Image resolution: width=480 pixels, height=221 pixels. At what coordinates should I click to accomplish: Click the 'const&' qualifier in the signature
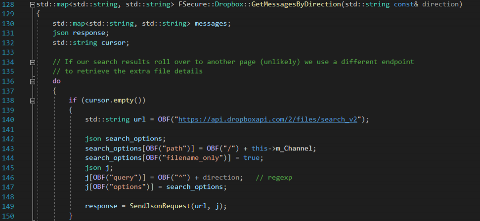406,4
